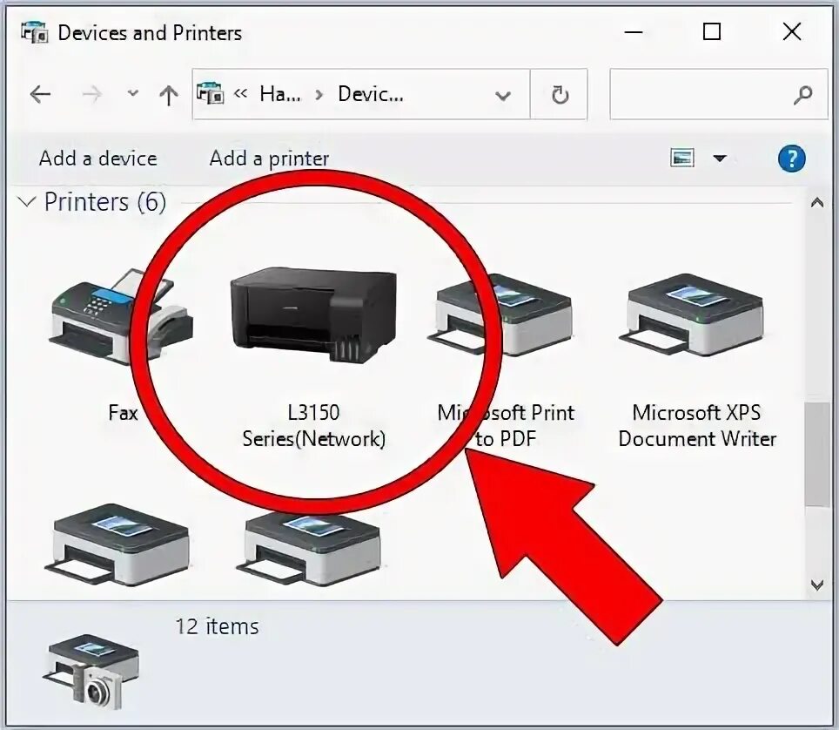The image size is (839, 730).
Task: Click the 12 items status text
Action: point(218,626)
